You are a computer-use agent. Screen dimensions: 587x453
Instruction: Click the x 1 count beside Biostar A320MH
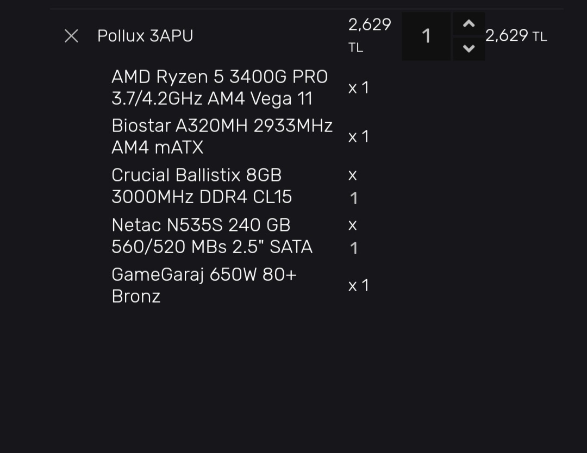[358, 137]
